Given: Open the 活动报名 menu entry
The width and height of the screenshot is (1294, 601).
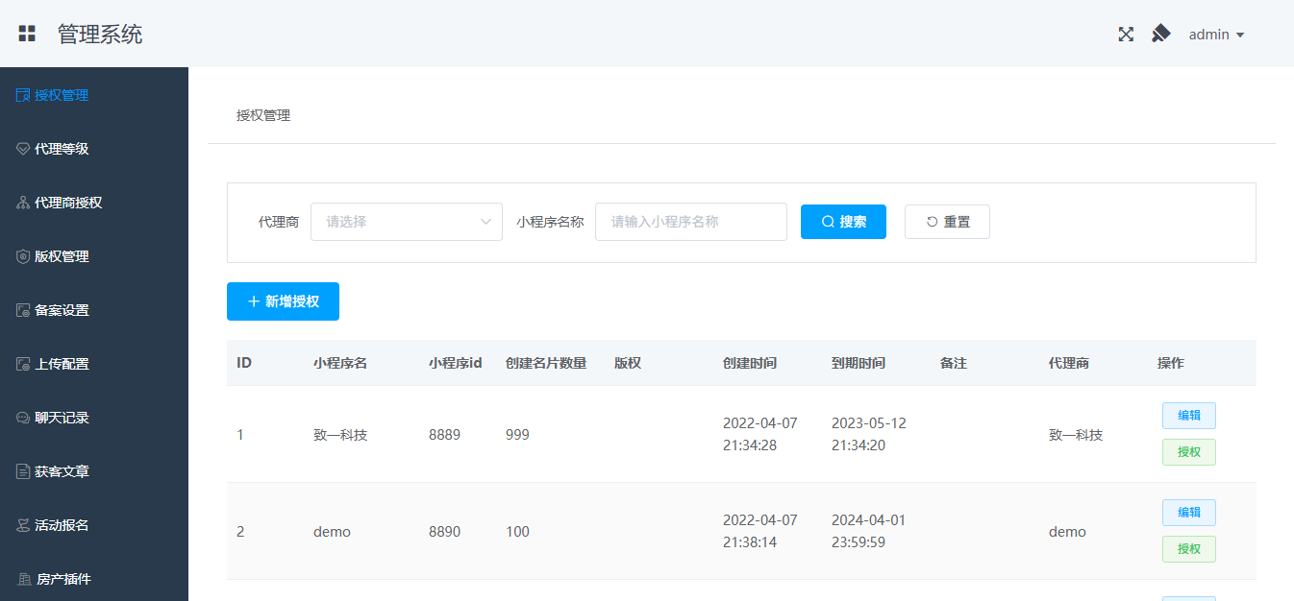Looking at the screenshot, I should tap(62, 525).
